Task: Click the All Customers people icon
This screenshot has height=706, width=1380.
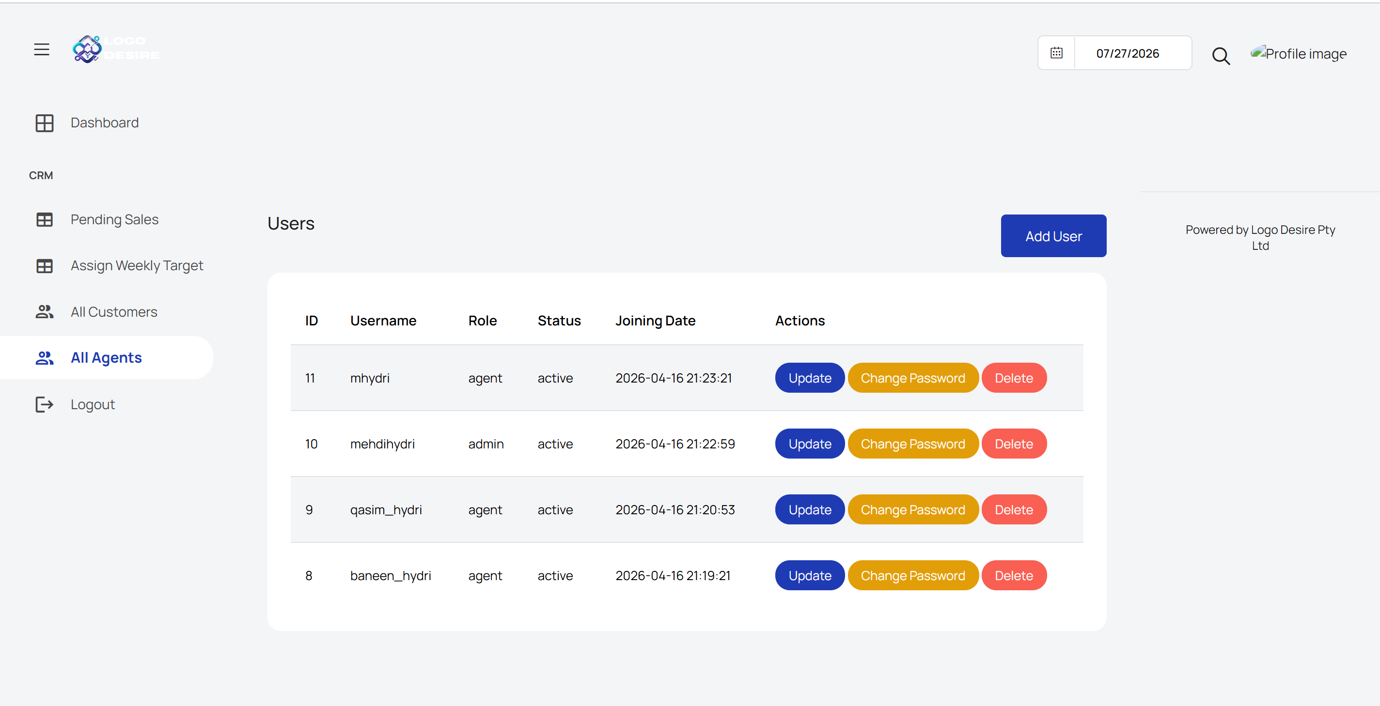Action: [x=45, y=312]
